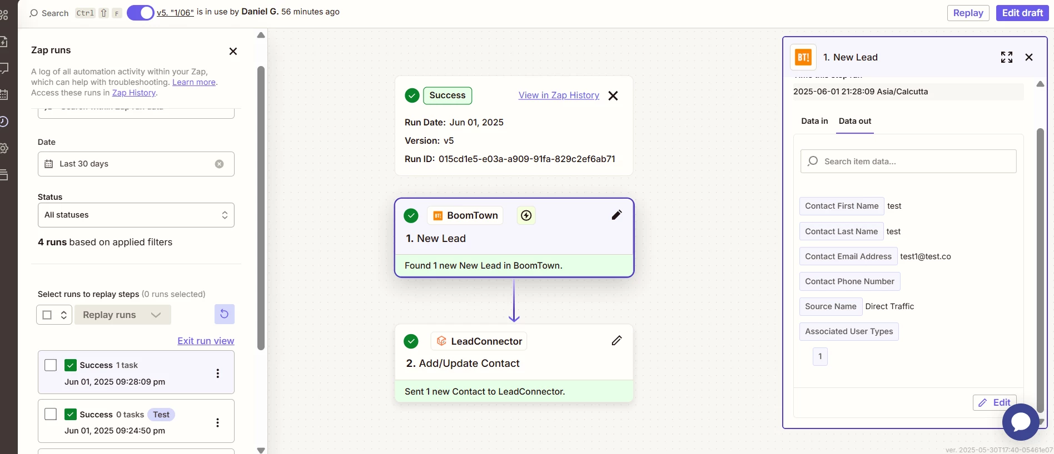Click the refresh runs icon button
Image resolution: width=1054 pixels, height=454 pixels.
click(x=224, y=314)
